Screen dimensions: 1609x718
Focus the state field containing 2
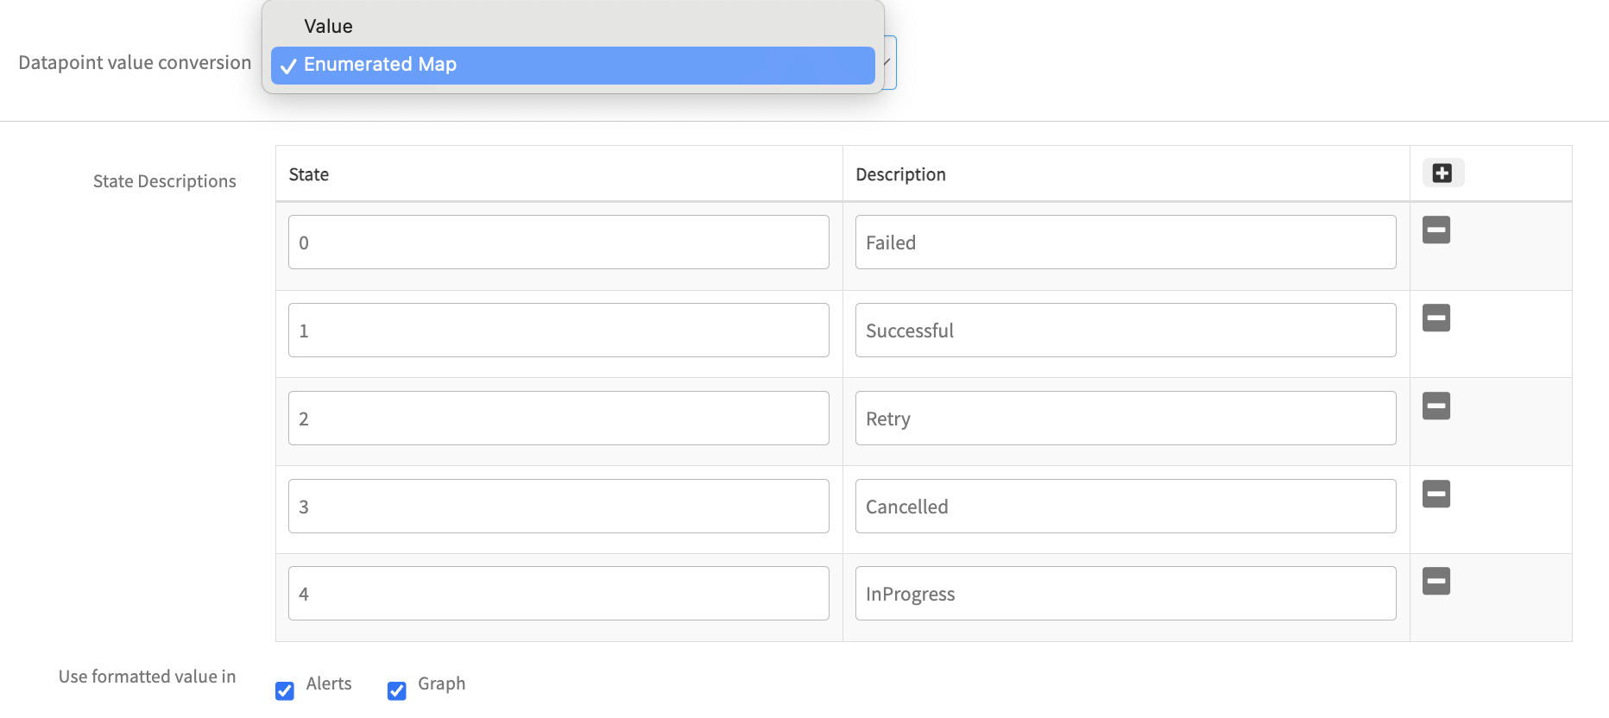point(558,419)
